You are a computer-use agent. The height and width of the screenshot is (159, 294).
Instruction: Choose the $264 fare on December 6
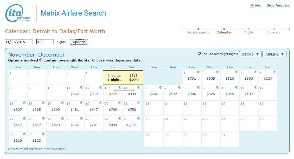click(x=154, y=94)
